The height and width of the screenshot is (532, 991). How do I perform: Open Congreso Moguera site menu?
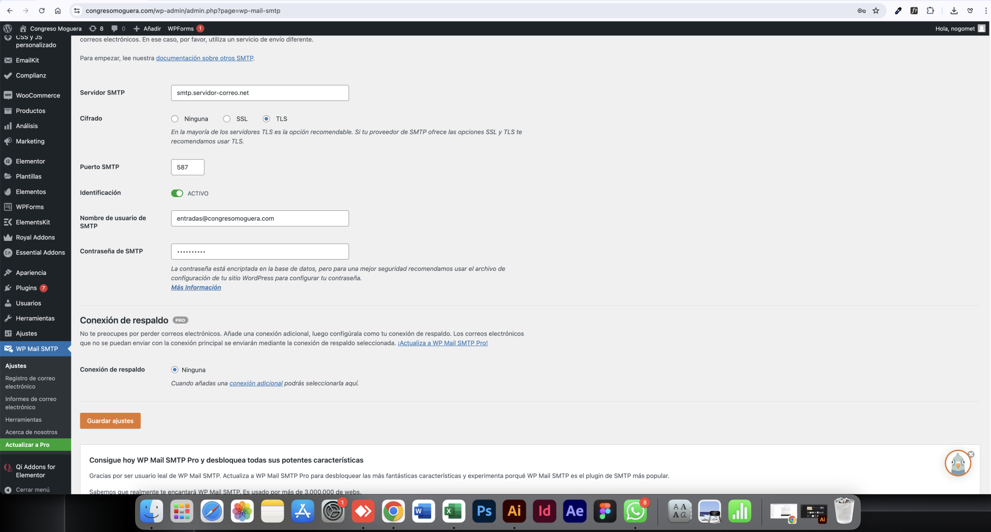51,29
